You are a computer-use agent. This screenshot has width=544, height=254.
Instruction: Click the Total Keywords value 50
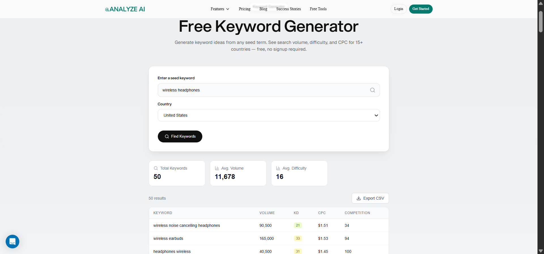[x=157, y=177]
